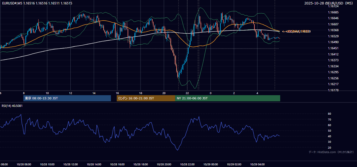Click the RSI axis level 50

point(329,131)
